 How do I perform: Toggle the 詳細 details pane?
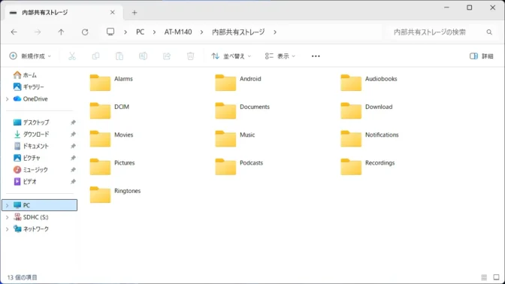pyautogui.click(x=482, y=56)
